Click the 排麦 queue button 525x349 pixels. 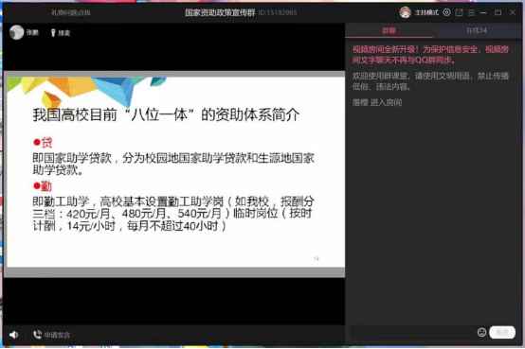point(61,33)
